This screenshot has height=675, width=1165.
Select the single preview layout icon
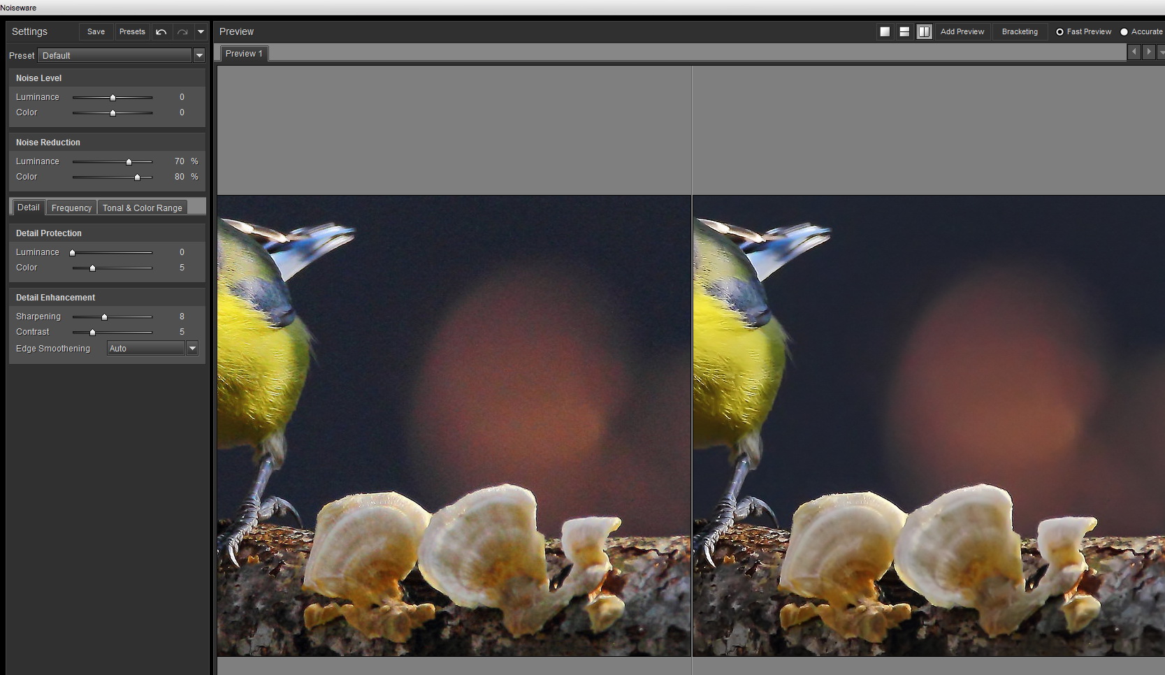coord(885,31)
